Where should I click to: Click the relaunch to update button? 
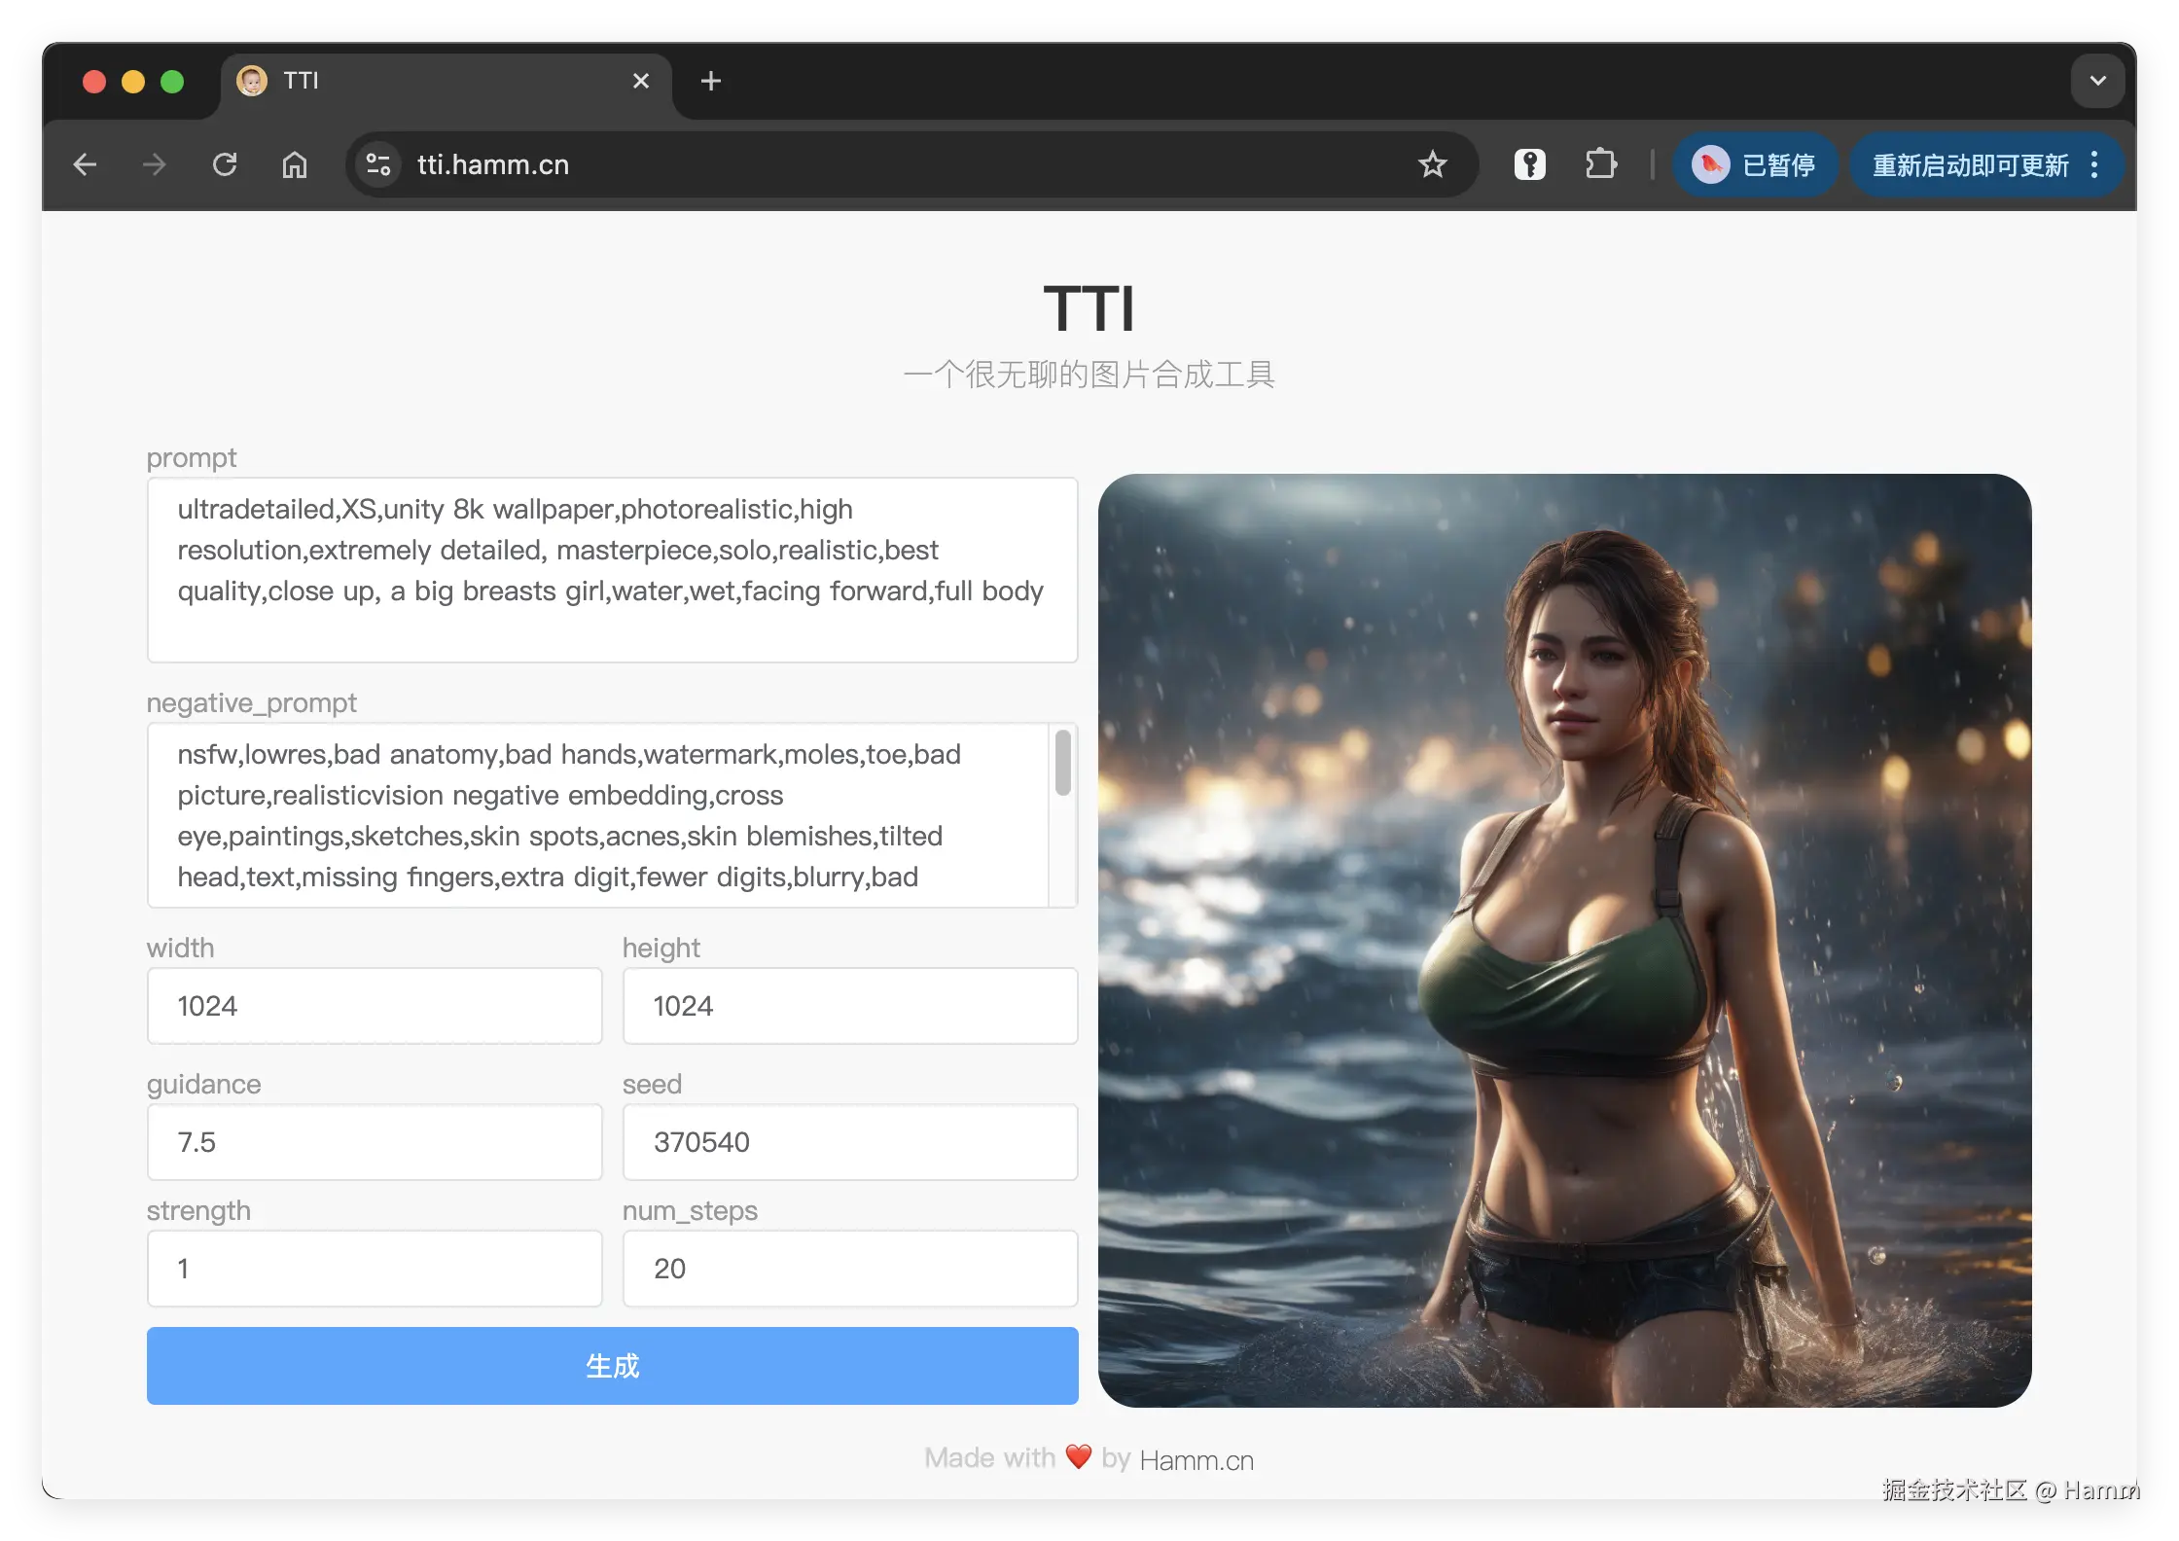(1970, 164)
